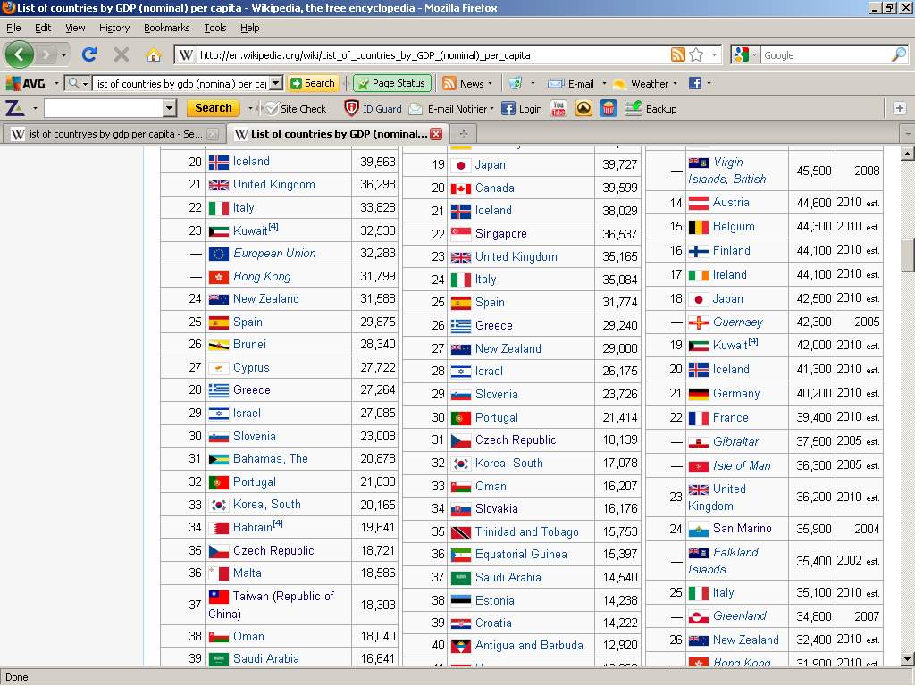This screenshot has height=686, width=915.
Task: Click the Login Facebook toolbar button
Action: click(522, 108)
